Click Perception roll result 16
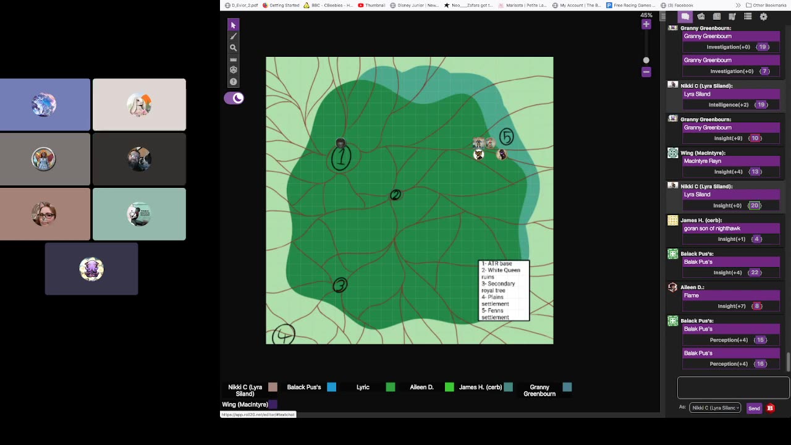 (x=760, y=364)
